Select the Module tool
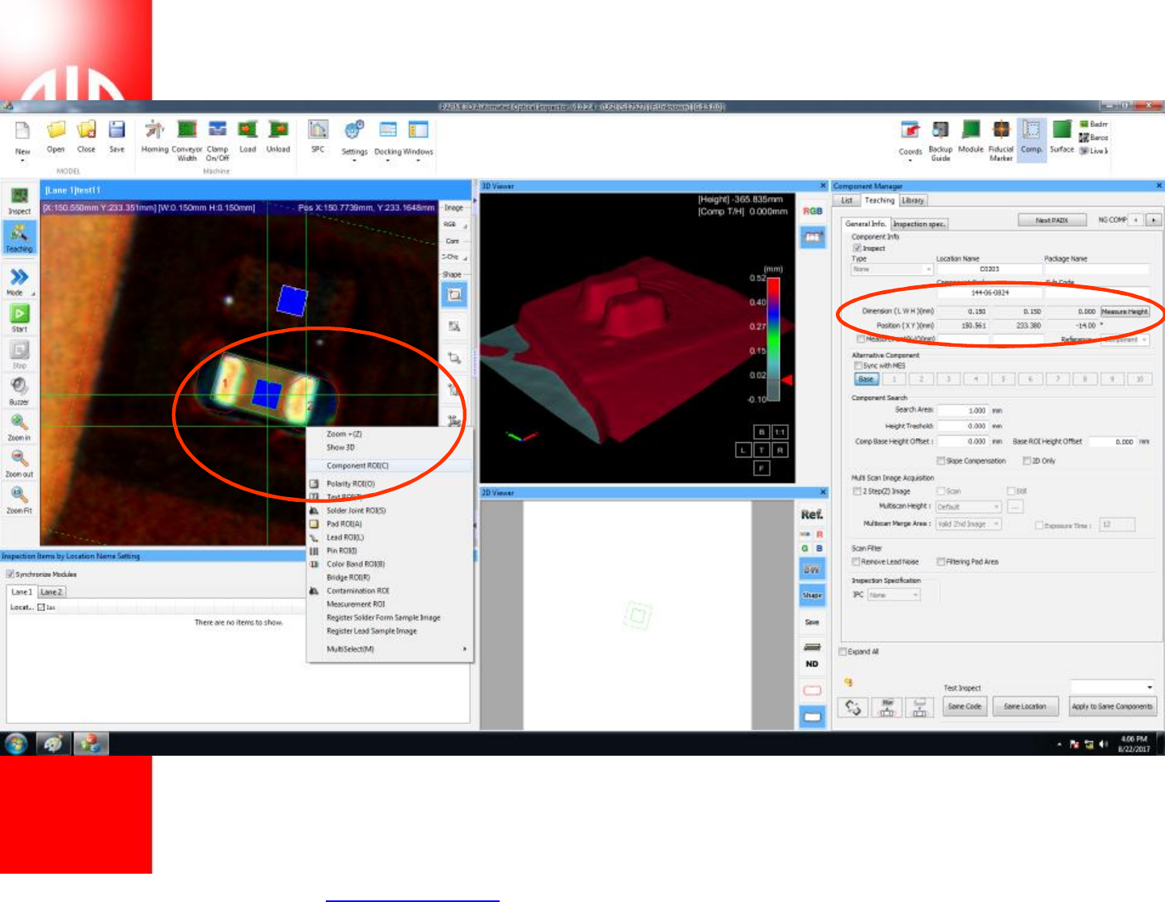 (971, 131)
